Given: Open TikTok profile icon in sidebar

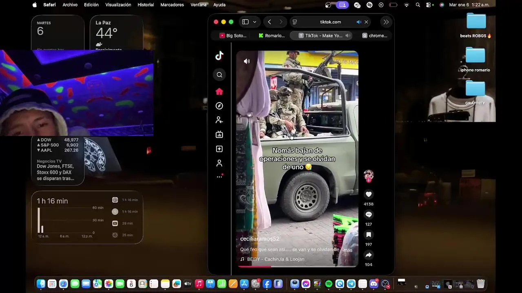Looking at the screenshot, I should (x=219, y=163).
